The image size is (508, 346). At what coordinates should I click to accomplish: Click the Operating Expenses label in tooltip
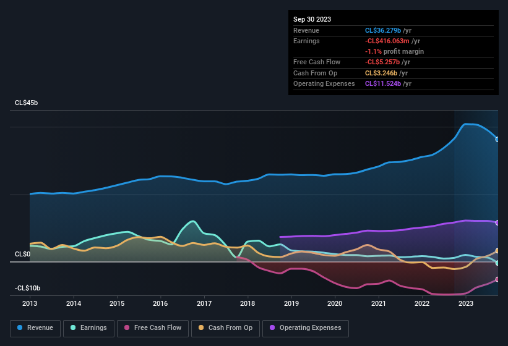pos(324,84)
